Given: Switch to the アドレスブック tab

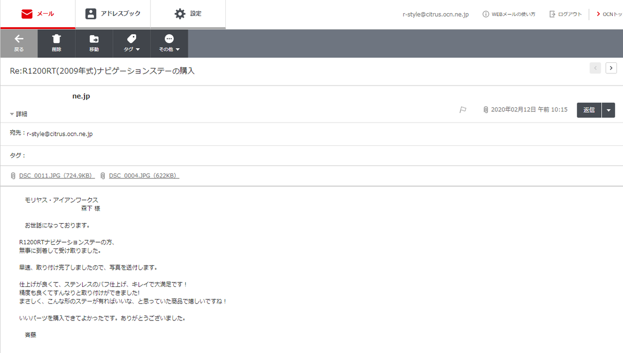Looking at the screenshot, I should 113,14.
